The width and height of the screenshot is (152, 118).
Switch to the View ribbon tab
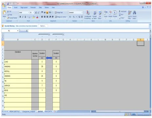[x=53, y=8]
